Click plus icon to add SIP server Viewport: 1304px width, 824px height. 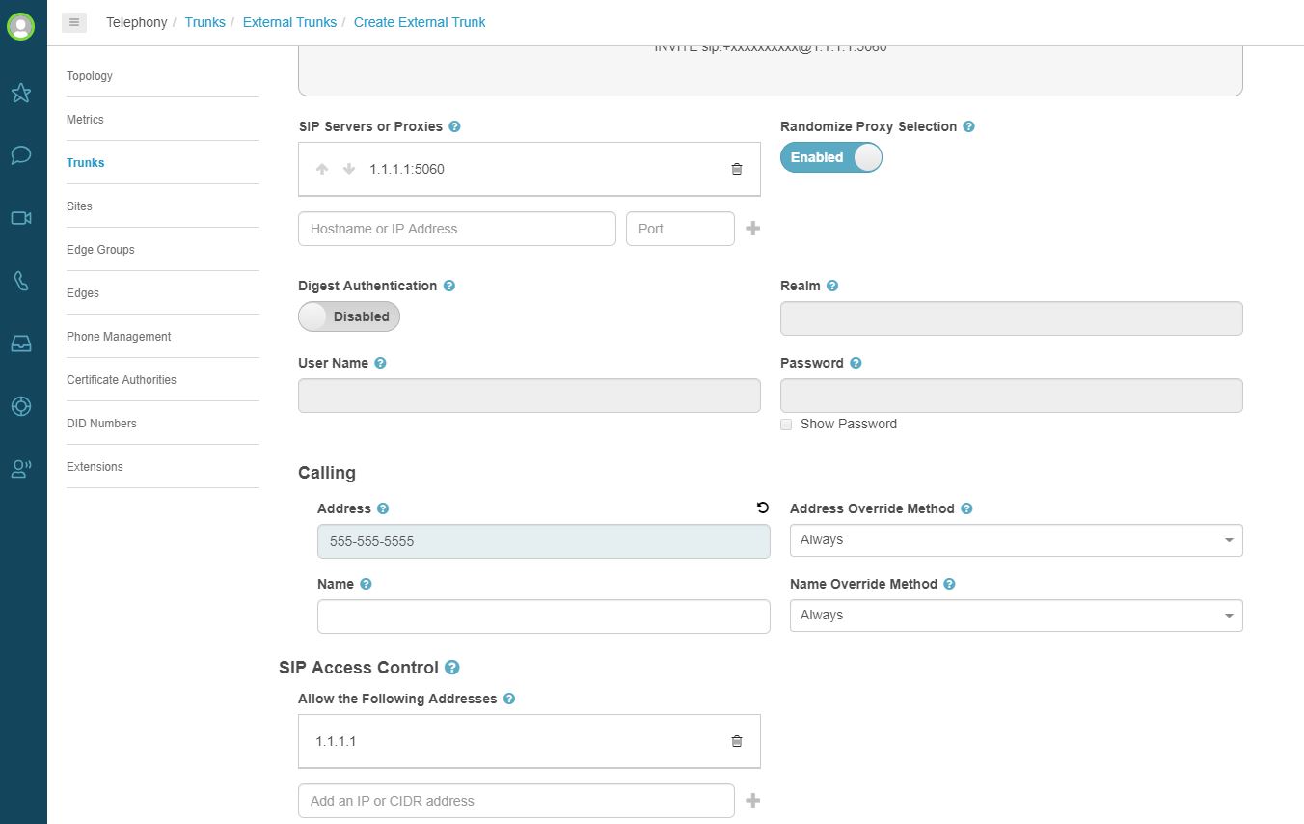[x=753, y=229]
